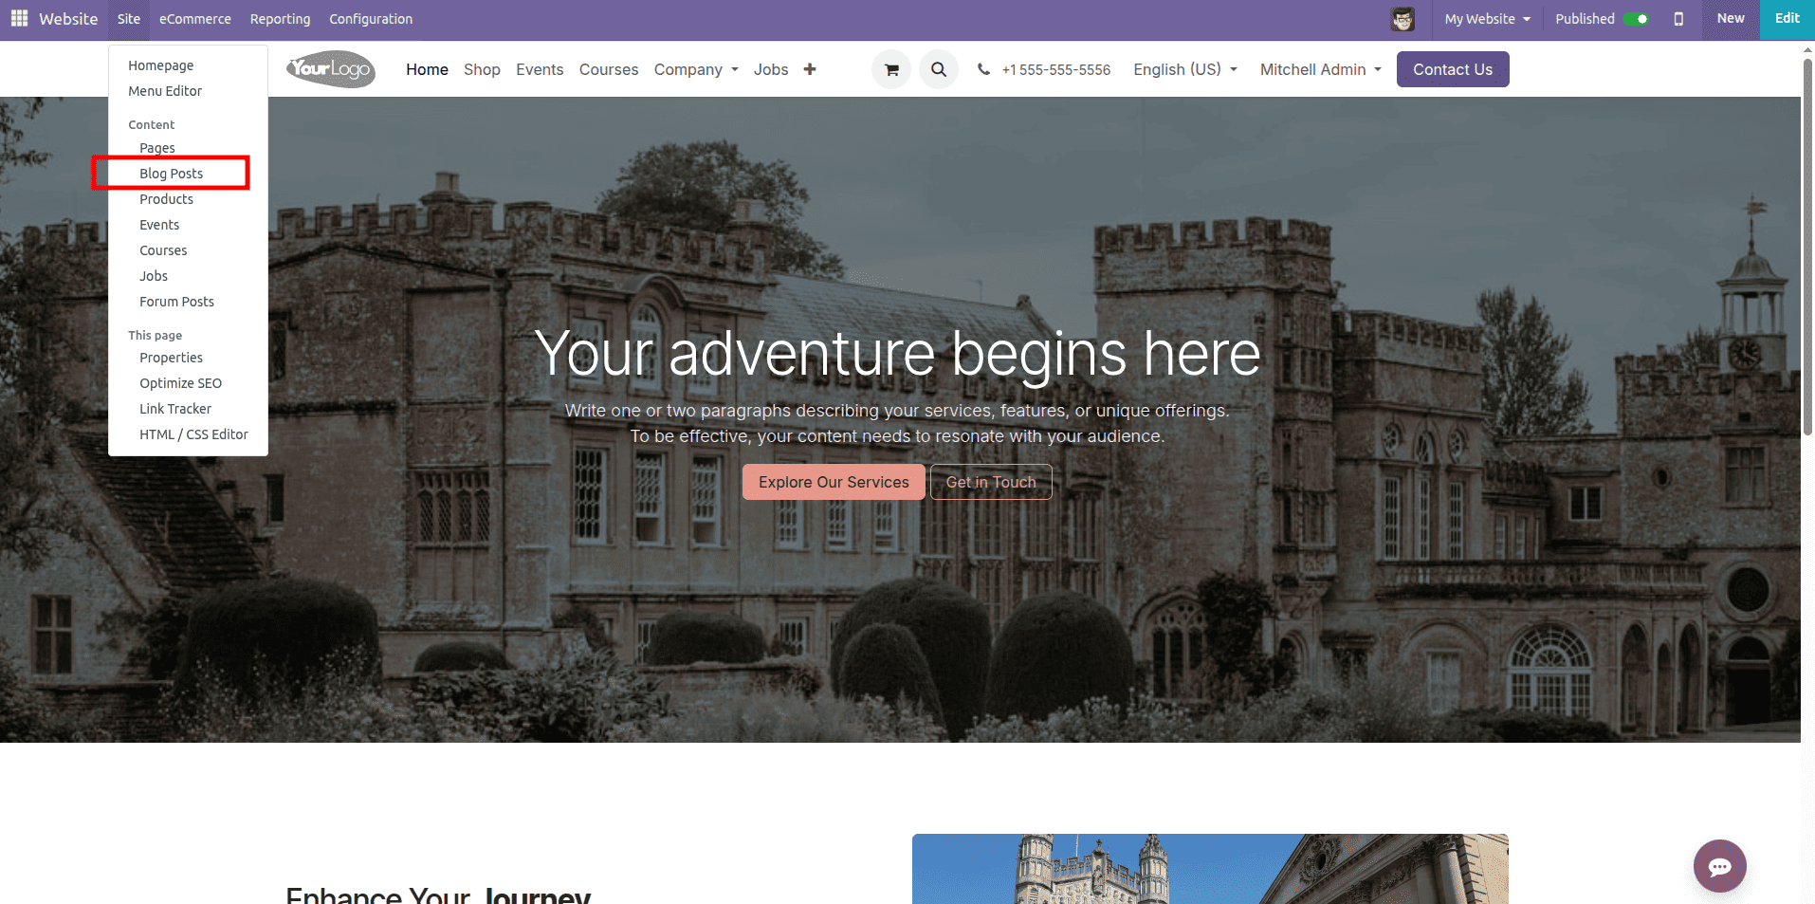This screenshot has height=904, width=1815.
Task: Click the user avatar in the top bar
Action: (x=1402, y=18)
